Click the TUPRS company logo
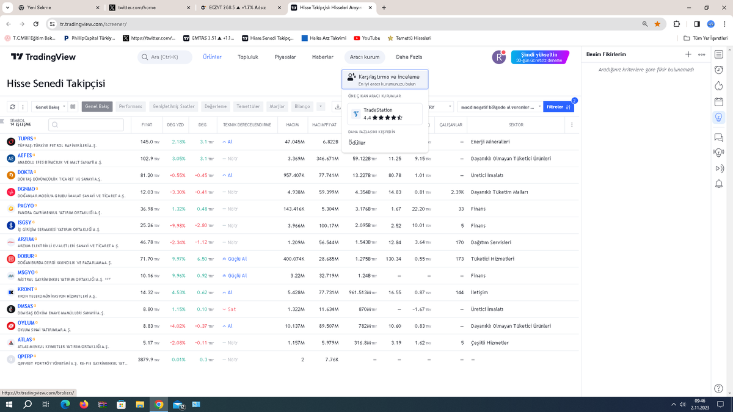The width and height of the screenshot is (733, 412). pos(11,142)
